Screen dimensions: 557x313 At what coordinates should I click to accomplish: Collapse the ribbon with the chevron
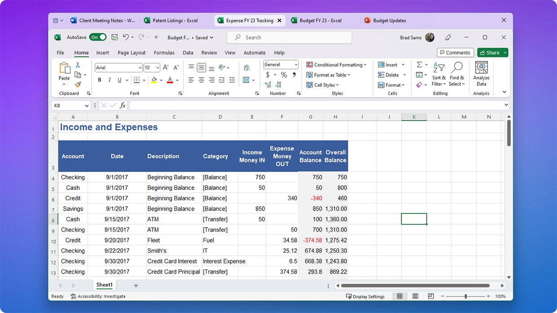click(504, 92)
